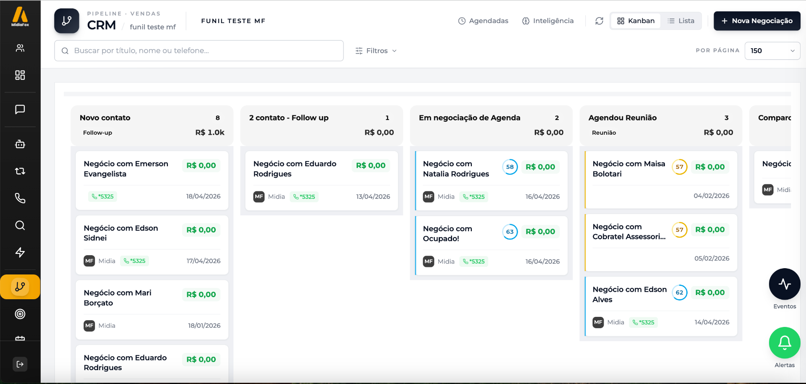The width and height of the screenshot is (806, 384).
Task: Open the Por Página 150 selector
Action: pyautogui.click(x=772, y=51)
